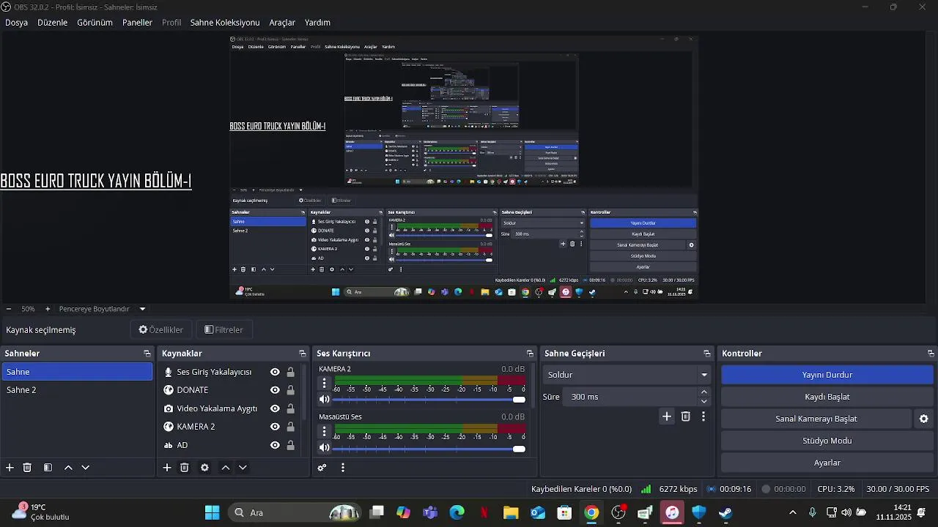Mute KAMERA 2 audio speaker icon
The width and height of the screenshot is (938, 527).
[324, 400]
